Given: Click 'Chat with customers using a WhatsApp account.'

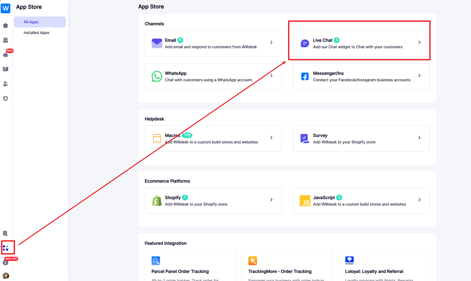Looking at the screenshot, I should click(209, 80).
